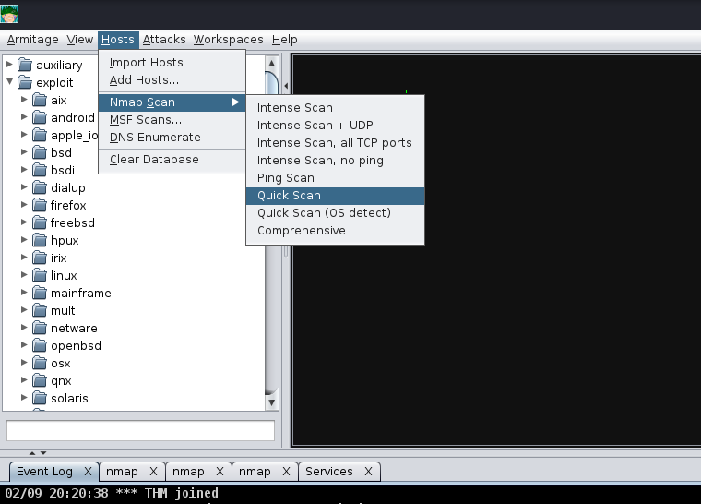Collapse the exploit tree node
Viewport: 701px width, 504px height.
(9, 82)
